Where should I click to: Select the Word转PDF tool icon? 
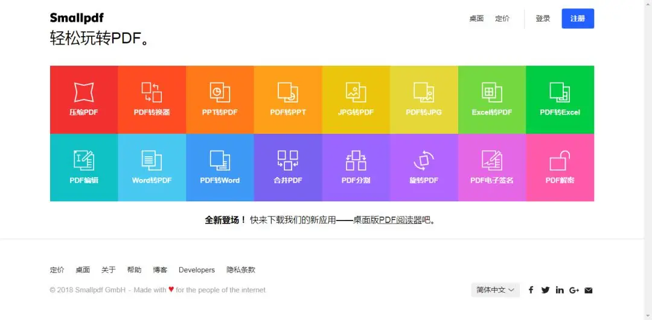pyautogui.click(x=152, y=160)
